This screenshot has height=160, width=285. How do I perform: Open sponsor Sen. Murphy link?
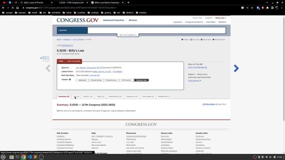tap(89, 68)
